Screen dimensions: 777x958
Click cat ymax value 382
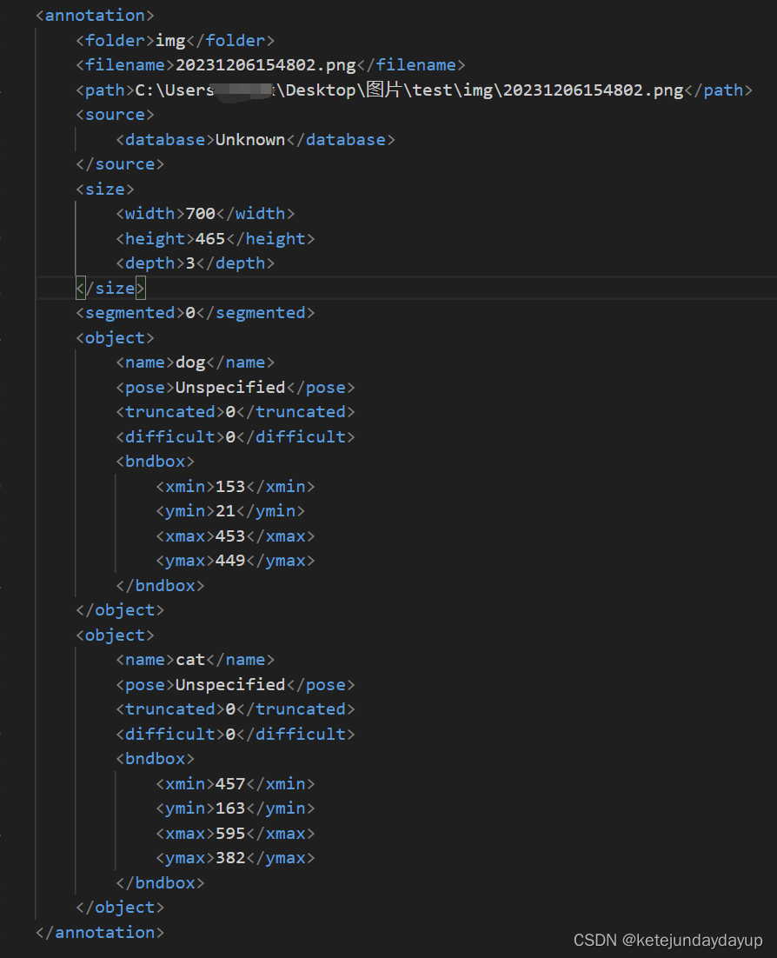[230, 858]
